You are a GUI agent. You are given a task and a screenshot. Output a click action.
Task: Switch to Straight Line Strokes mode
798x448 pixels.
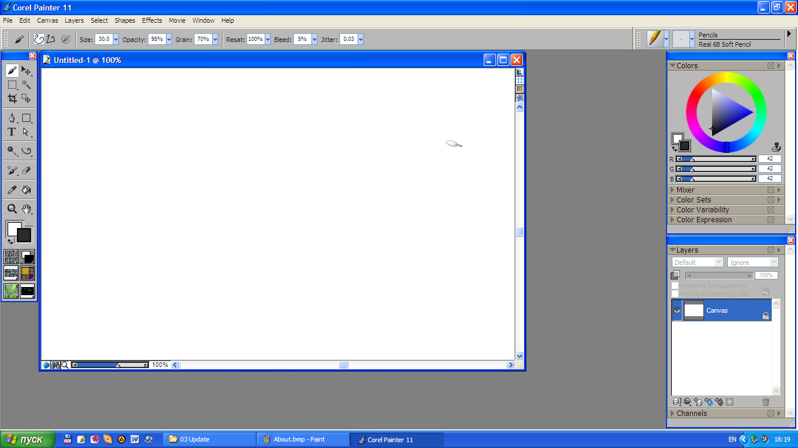51,39
